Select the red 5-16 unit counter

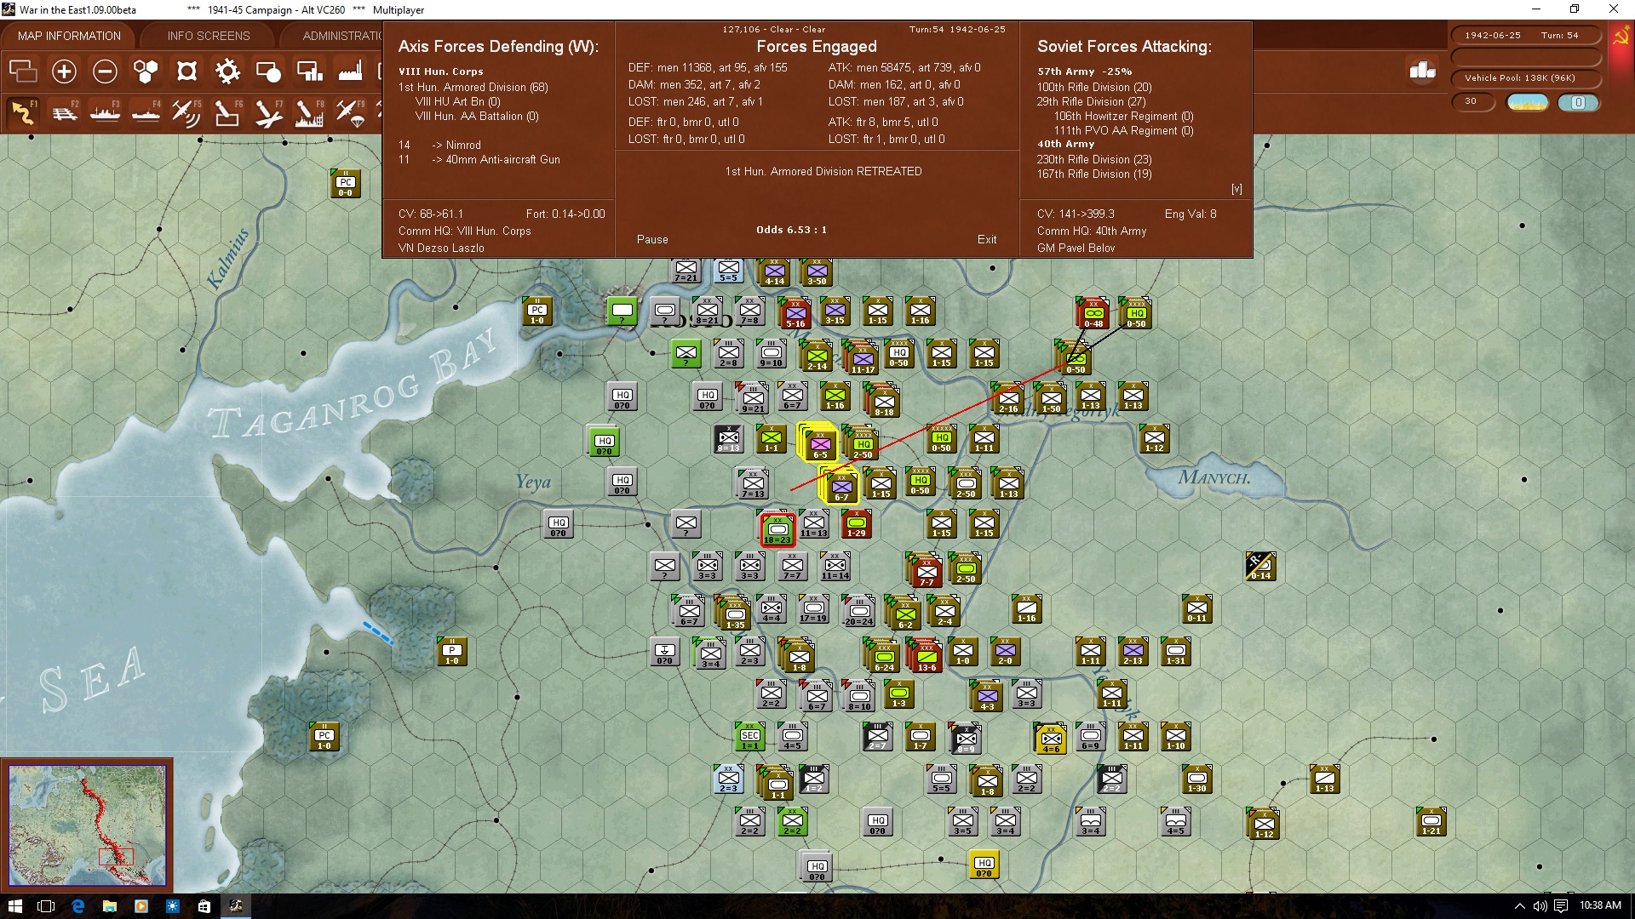point(795,313)
